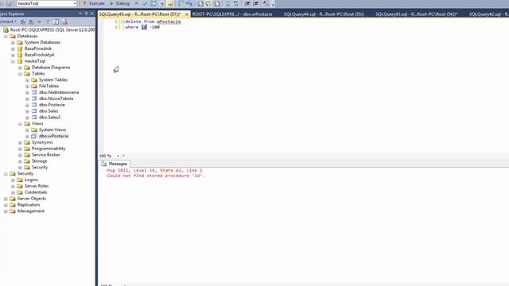Image resolution: width=509 pixels, height=286 pixels.
Task: Collapse the Databases folder node
Action: coord(6,37)
